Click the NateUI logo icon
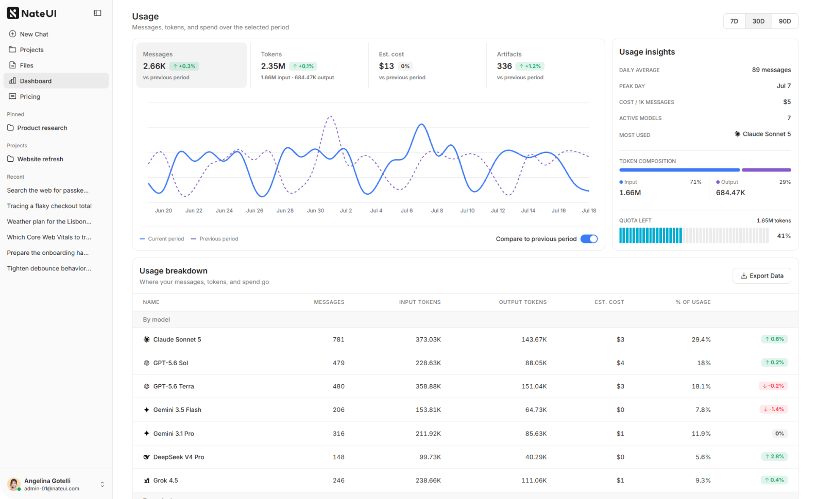816x499 pixels. pos(12,13)
